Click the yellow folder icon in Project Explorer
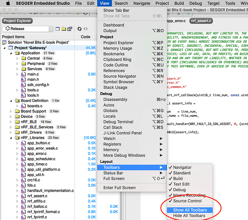 pos(64,29)
